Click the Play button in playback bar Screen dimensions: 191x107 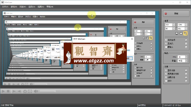(3, 91)
